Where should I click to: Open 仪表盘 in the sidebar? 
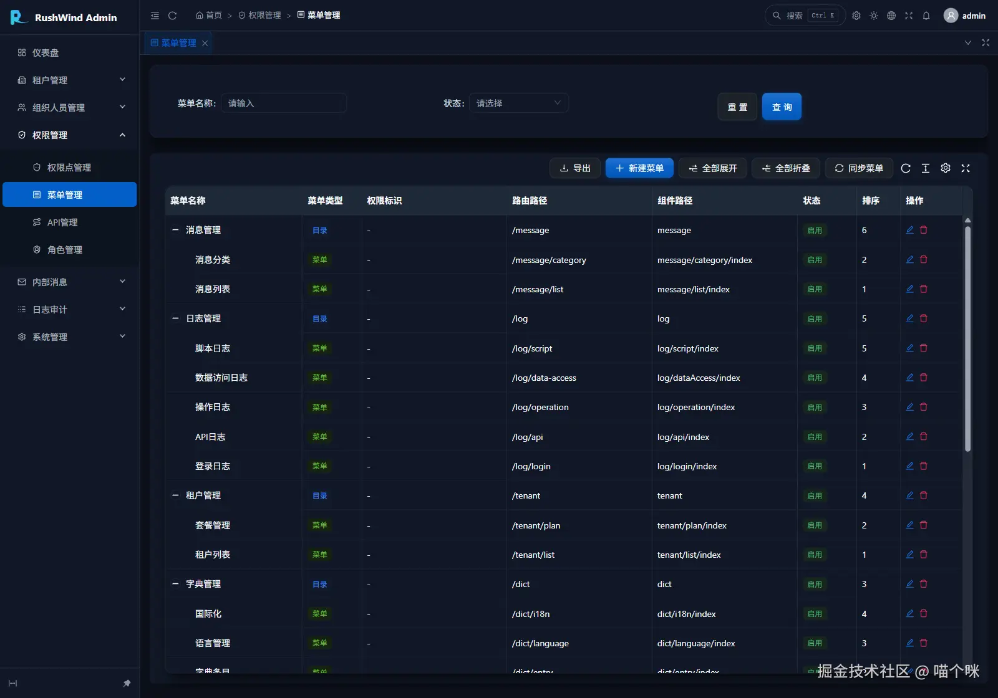tap(70, 52)
